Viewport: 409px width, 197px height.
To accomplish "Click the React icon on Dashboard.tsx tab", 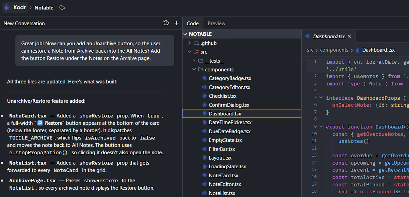I will (307, 36).
